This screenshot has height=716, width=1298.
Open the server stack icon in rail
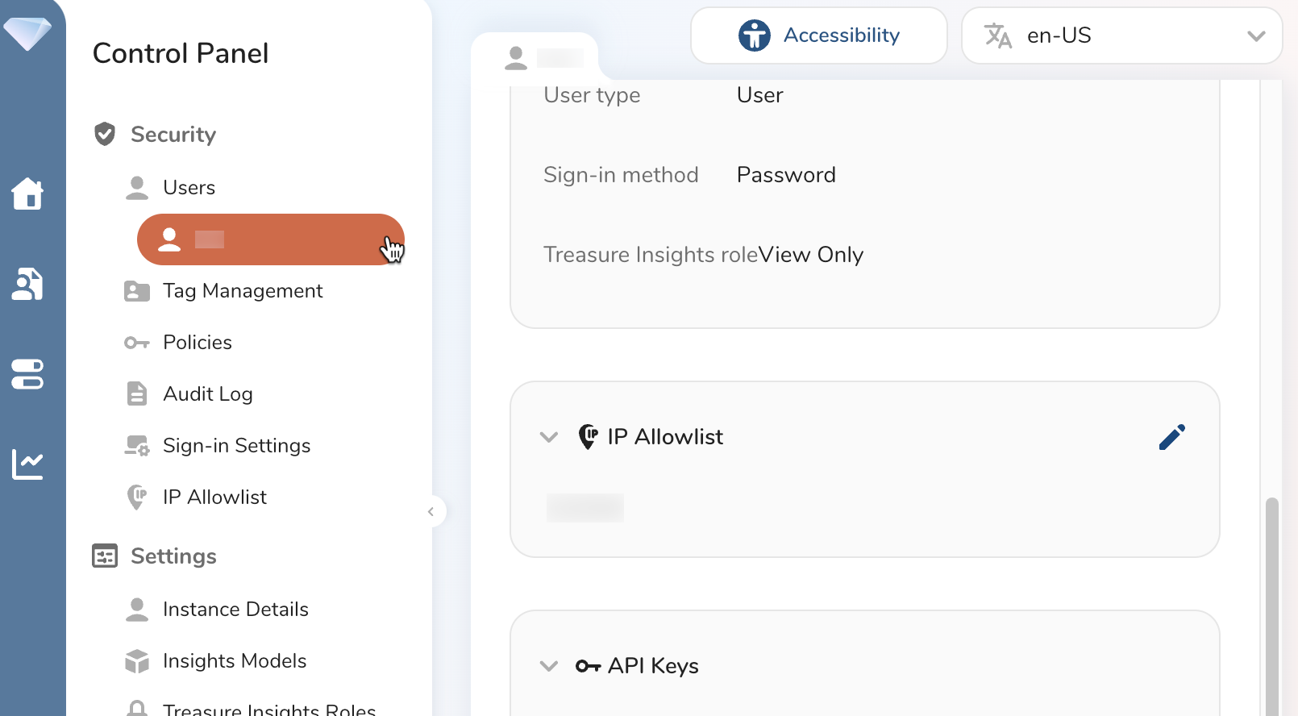27,374
